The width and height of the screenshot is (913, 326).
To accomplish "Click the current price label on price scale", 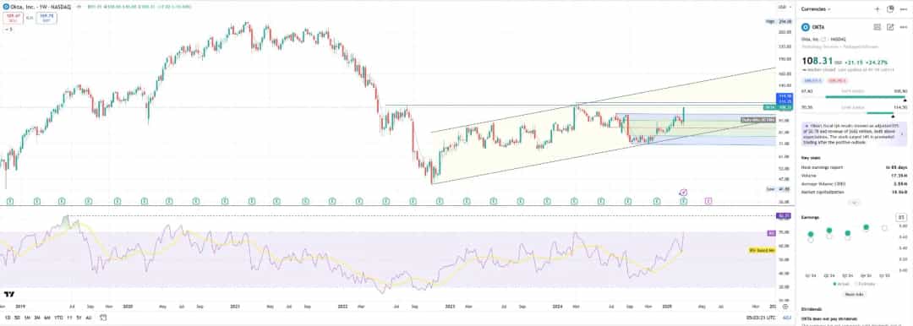I will click(785, 107).
